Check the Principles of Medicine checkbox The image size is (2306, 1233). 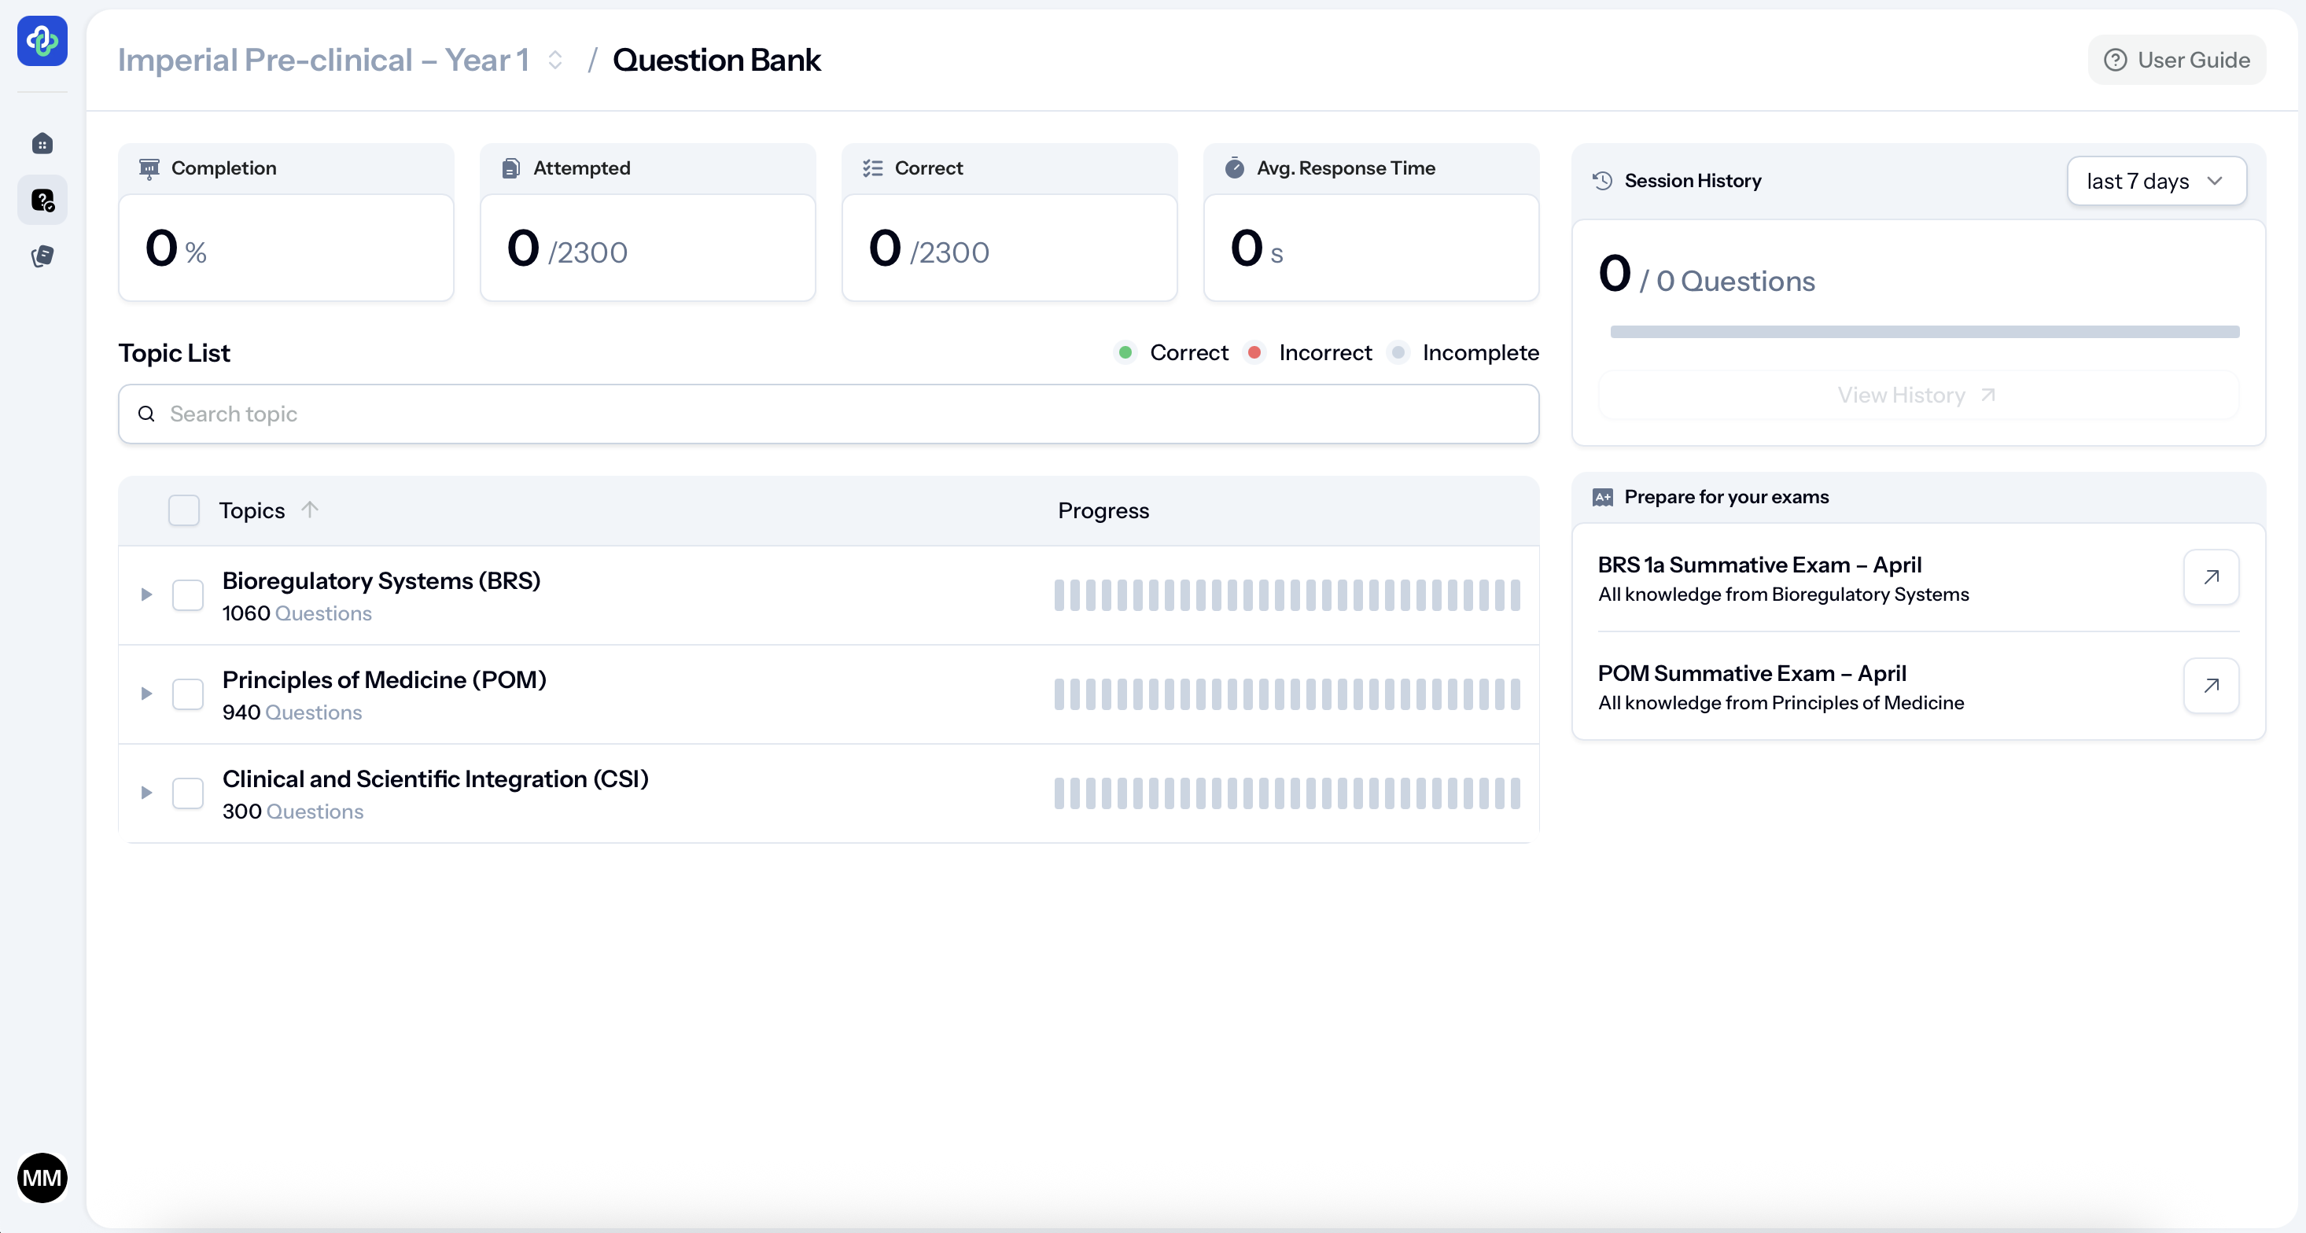(188, 694)
